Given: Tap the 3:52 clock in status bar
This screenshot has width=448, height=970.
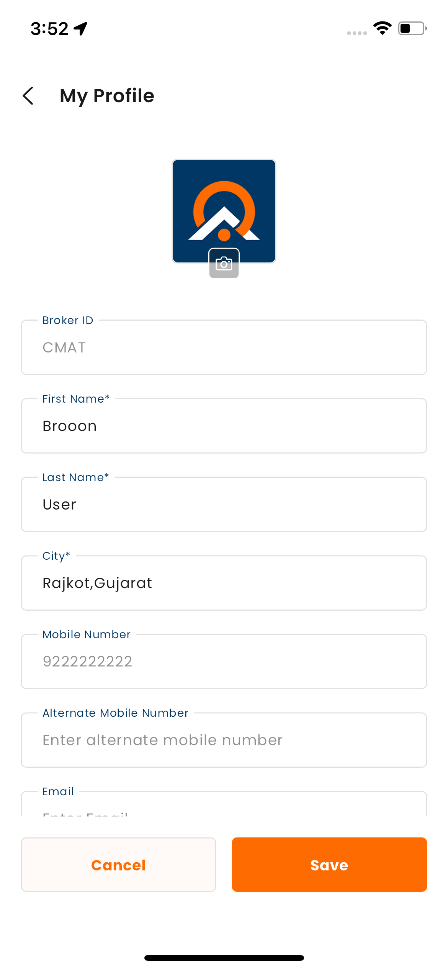Looking at the screenshot, I should point(49,29).
